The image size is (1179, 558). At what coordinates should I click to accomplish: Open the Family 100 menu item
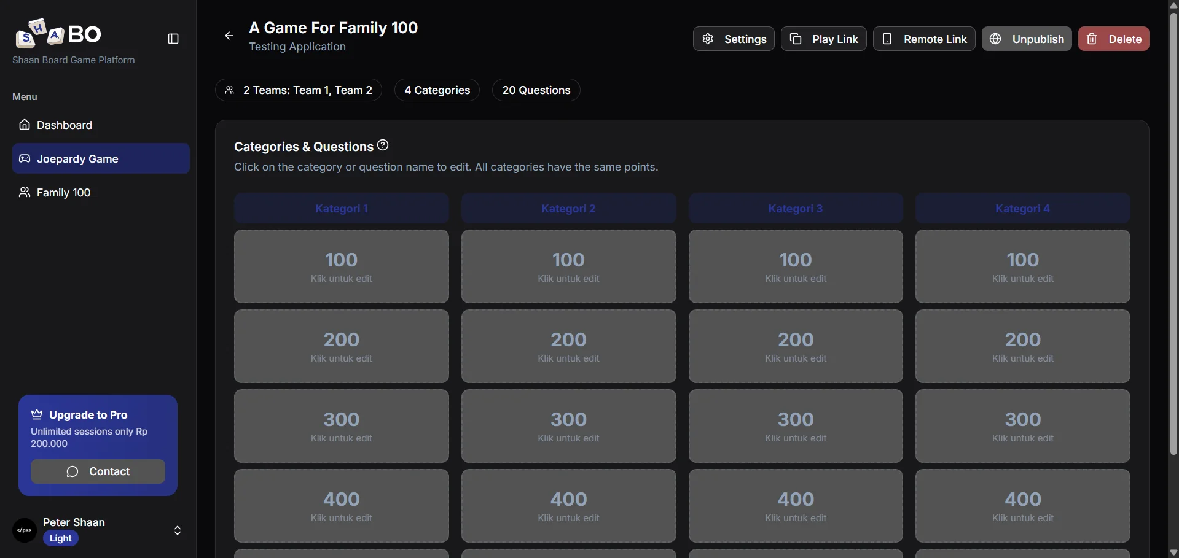coord(101,193)
